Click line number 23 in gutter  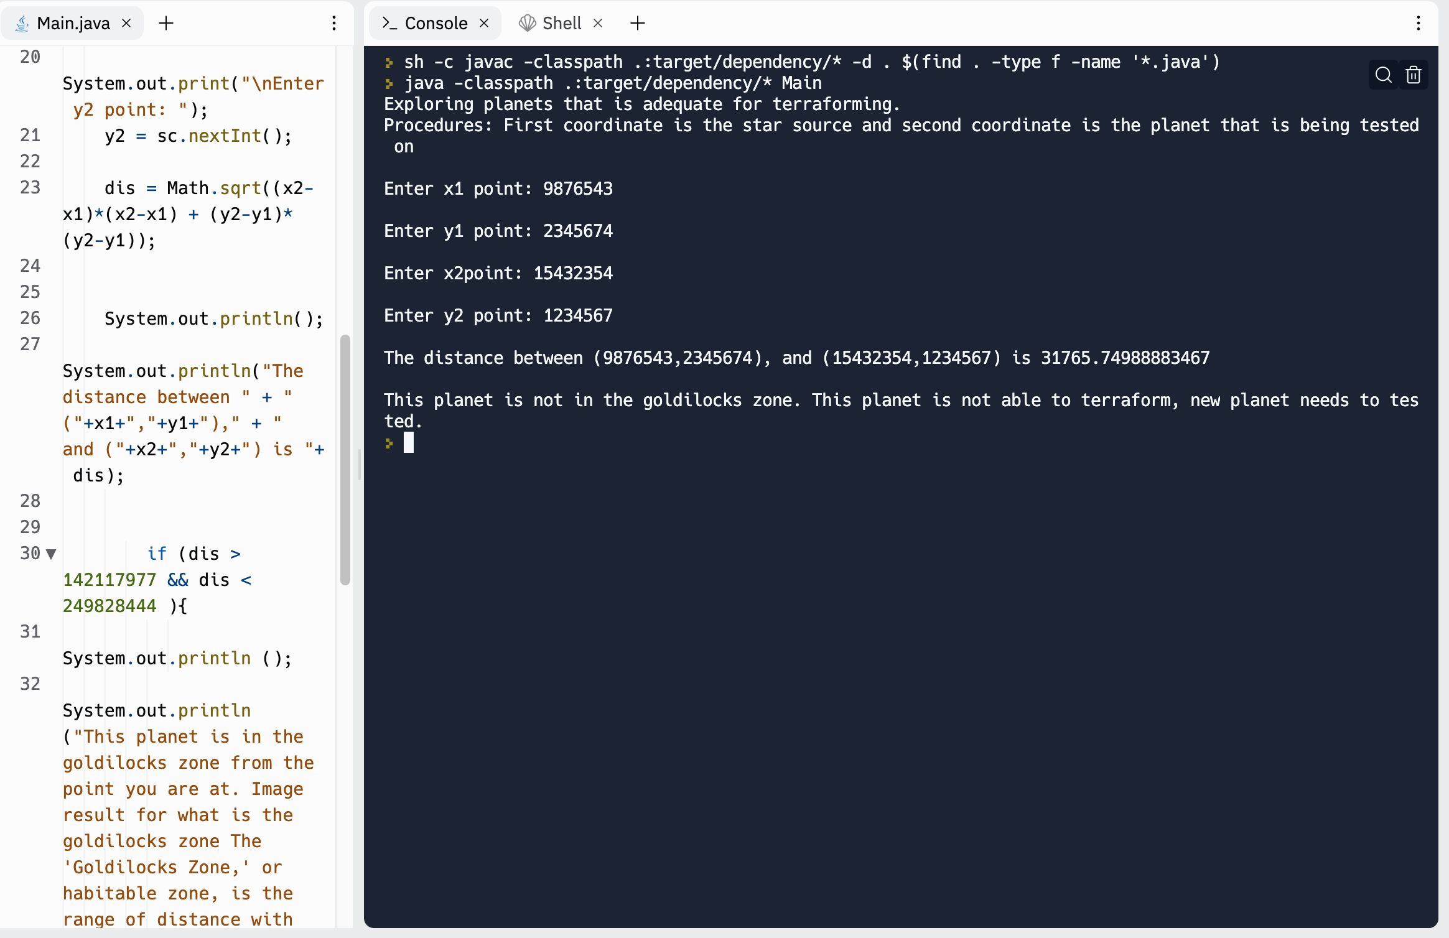[x=30, y=187]
